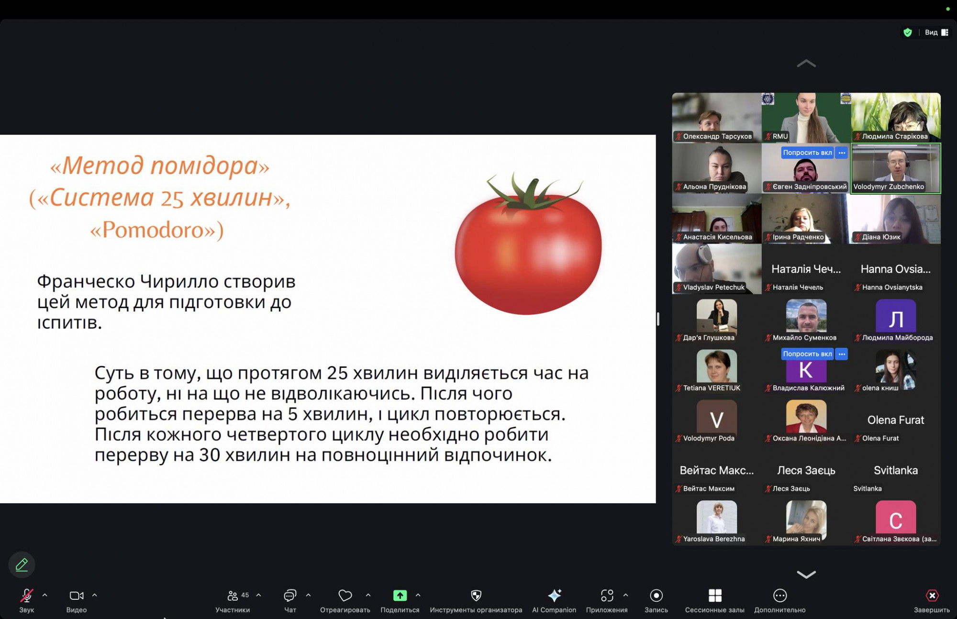Click the green annotation pencil icon
The height and width of the screenshot is (619, 957).
[22, 565]
